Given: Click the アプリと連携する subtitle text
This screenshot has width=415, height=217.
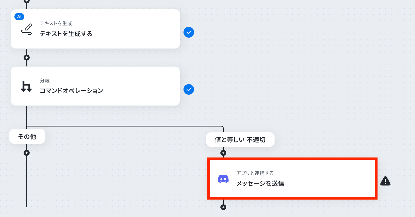Looking at the screenshot, I should click(x=255, y=173).
